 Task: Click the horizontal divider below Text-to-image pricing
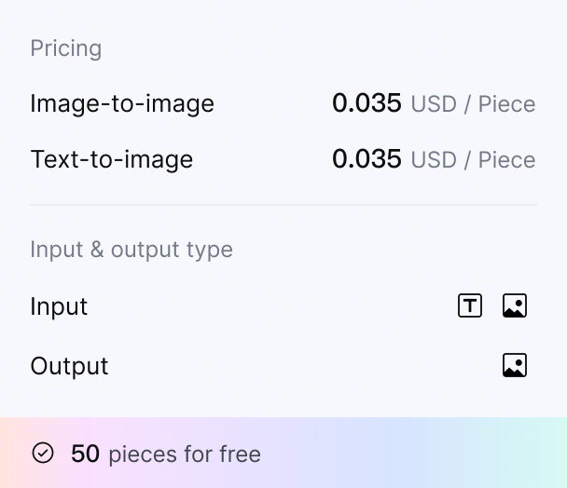[x=283, y=205]
